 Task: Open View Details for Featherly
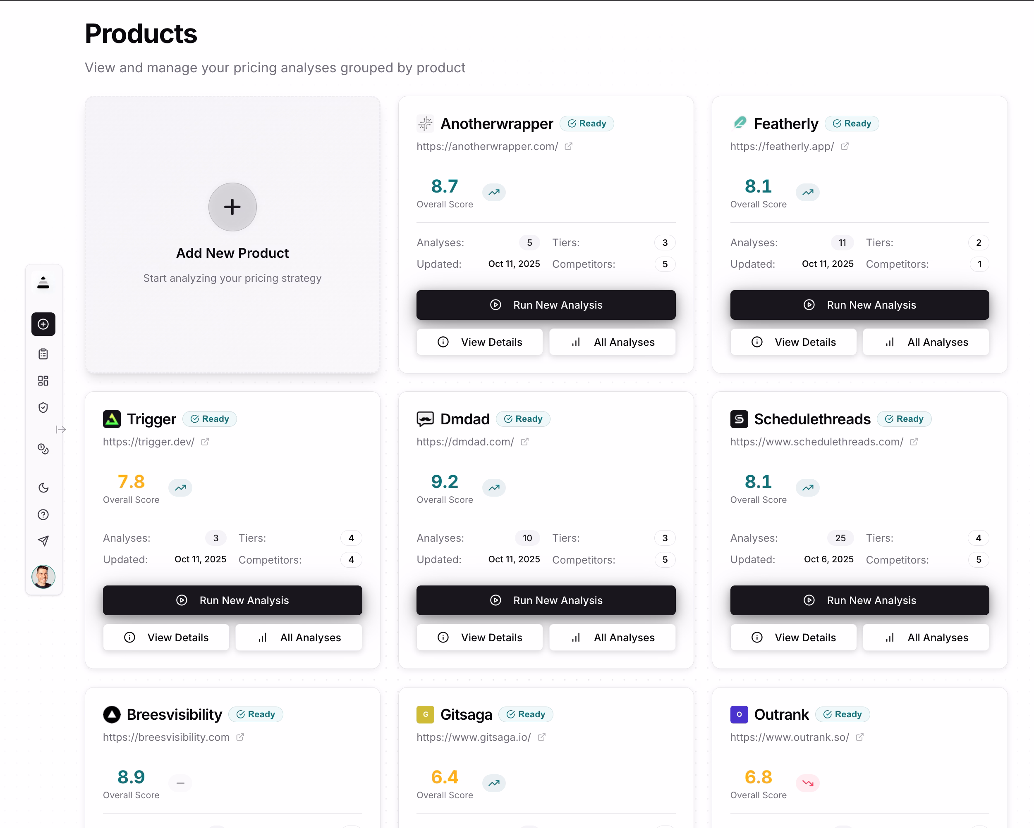coord(793,342)
